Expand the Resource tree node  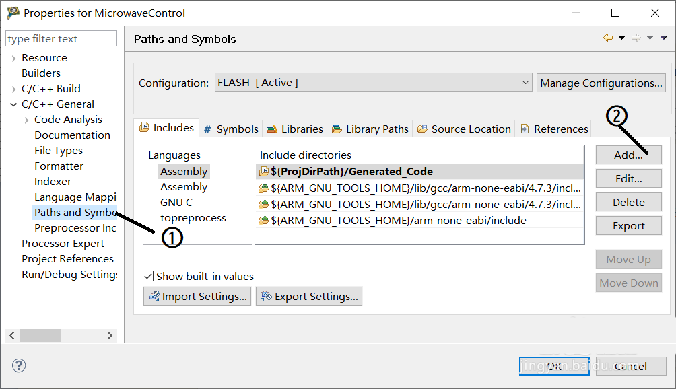13,58
